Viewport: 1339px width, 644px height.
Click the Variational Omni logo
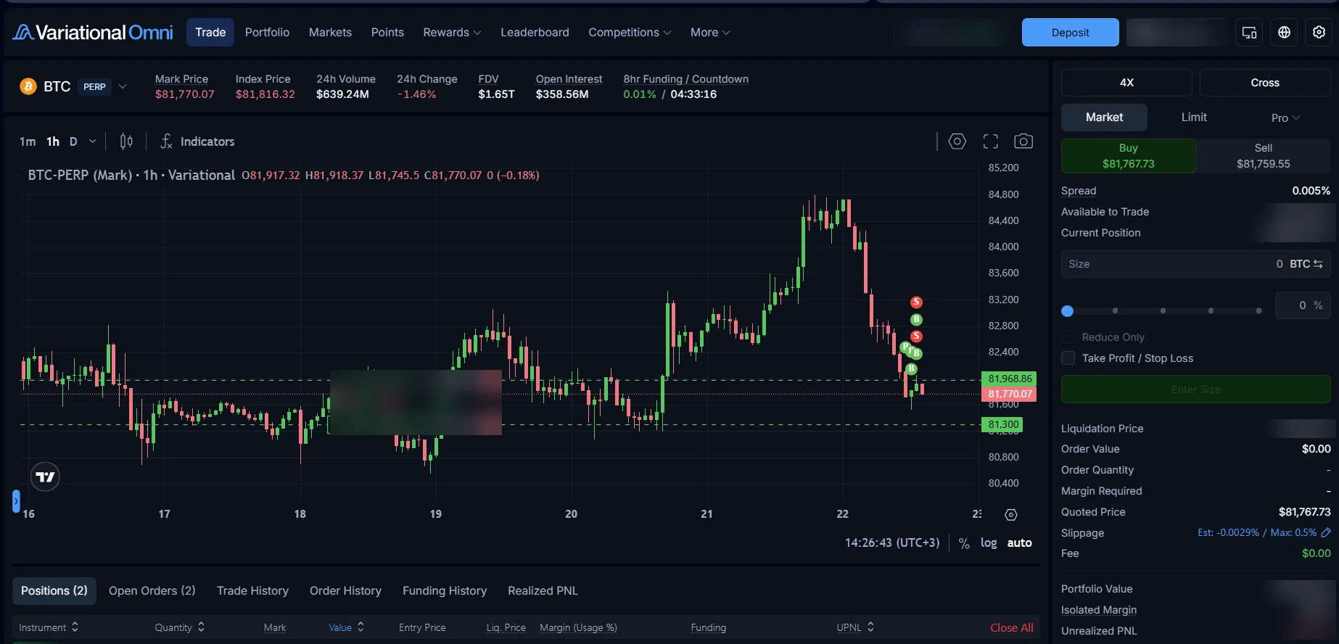click(x=93, y=33)
